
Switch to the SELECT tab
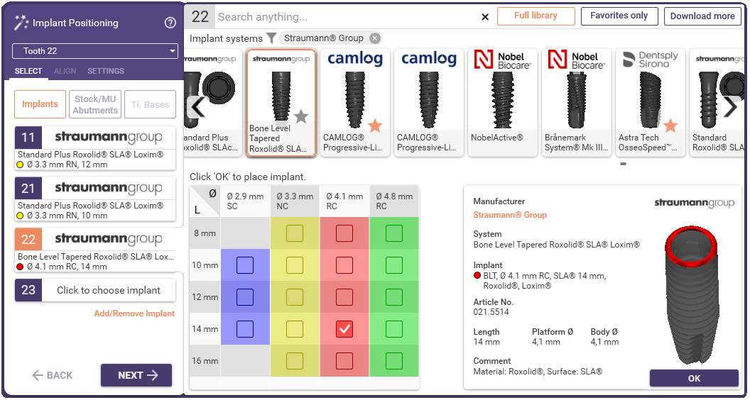[28, 71]
